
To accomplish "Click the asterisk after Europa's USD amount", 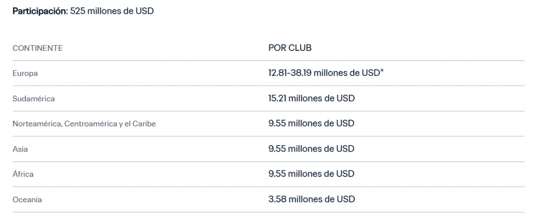I will [x=382, y=72].
